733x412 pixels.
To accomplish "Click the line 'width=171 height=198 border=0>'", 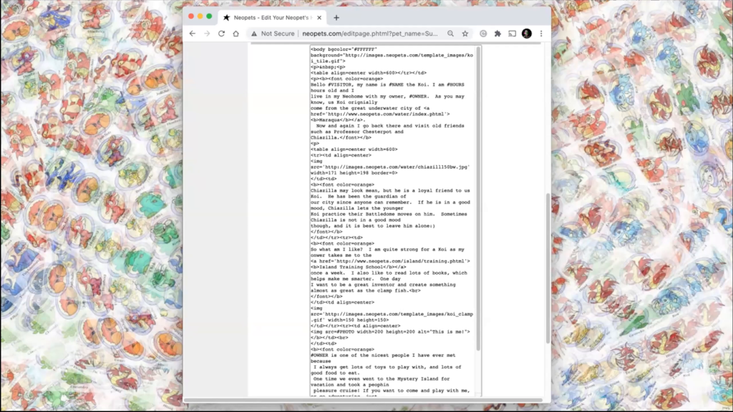I will coord(354,173).
